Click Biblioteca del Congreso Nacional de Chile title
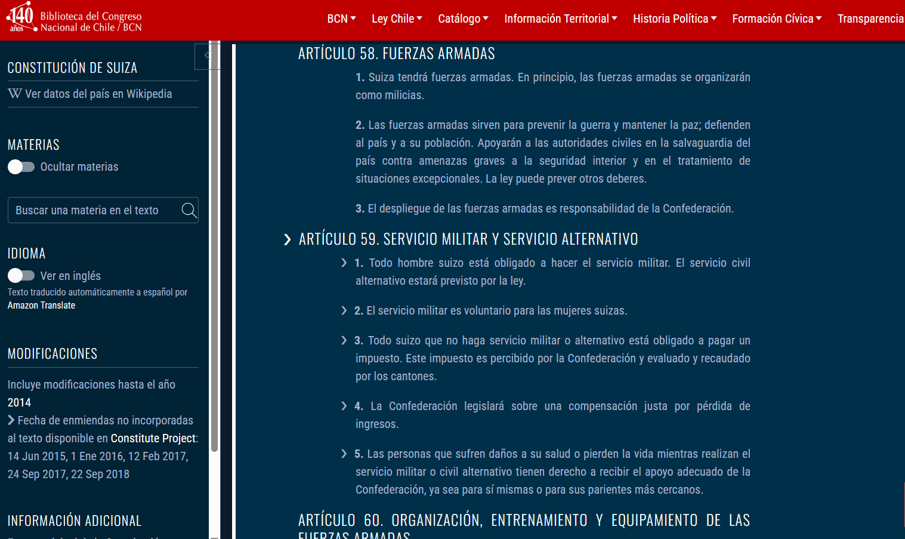Viewport: 905px width, 539px height. 91,21
